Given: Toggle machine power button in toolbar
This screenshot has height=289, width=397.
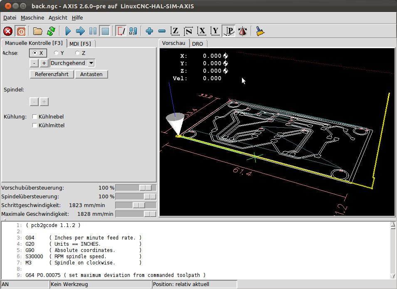Looking at the screenshot, I should coord(21,31).
